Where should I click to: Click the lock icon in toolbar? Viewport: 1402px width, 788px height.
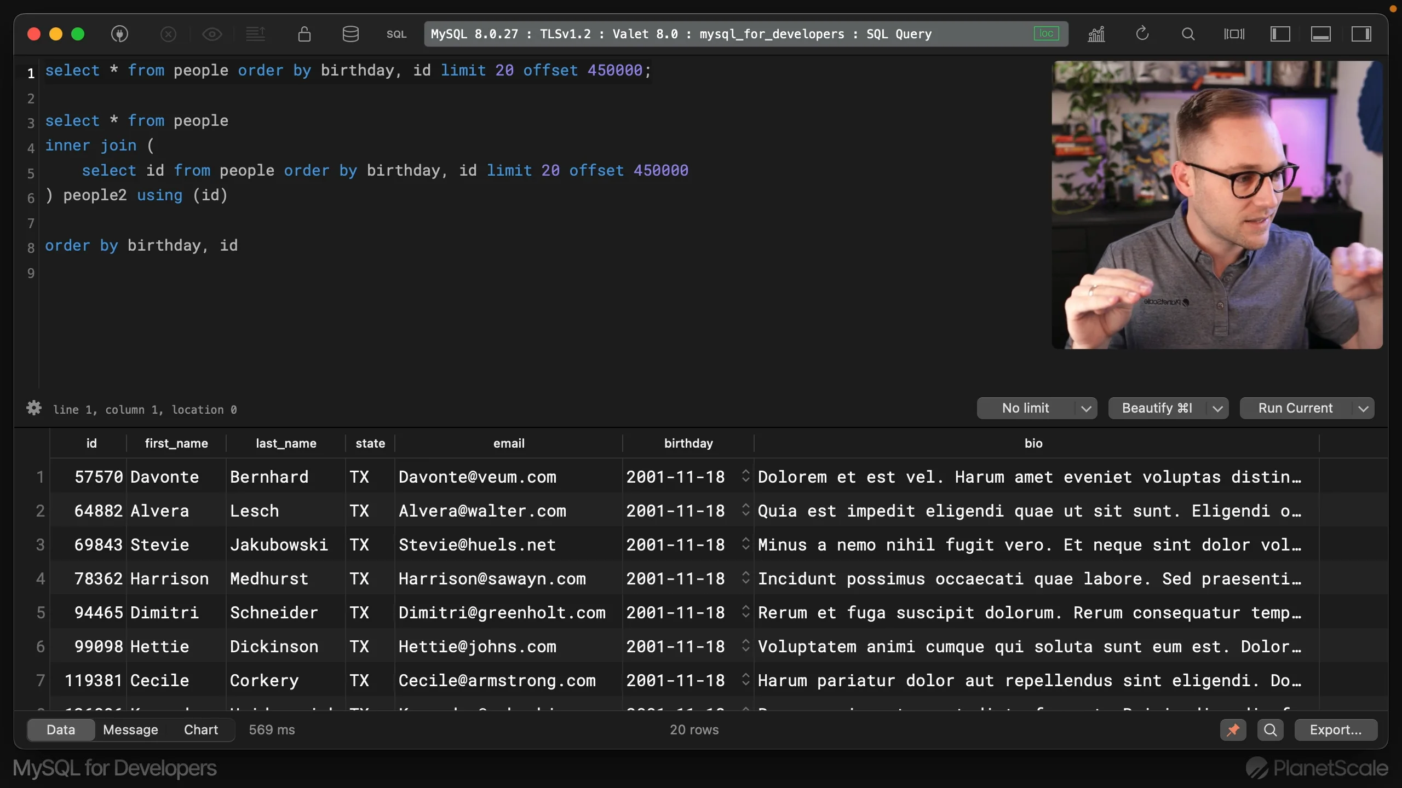[x=304, y=34]
